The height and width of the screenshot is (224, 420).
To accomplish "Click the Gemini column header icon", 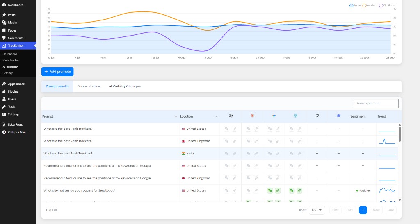I will [x=274, y=116].
